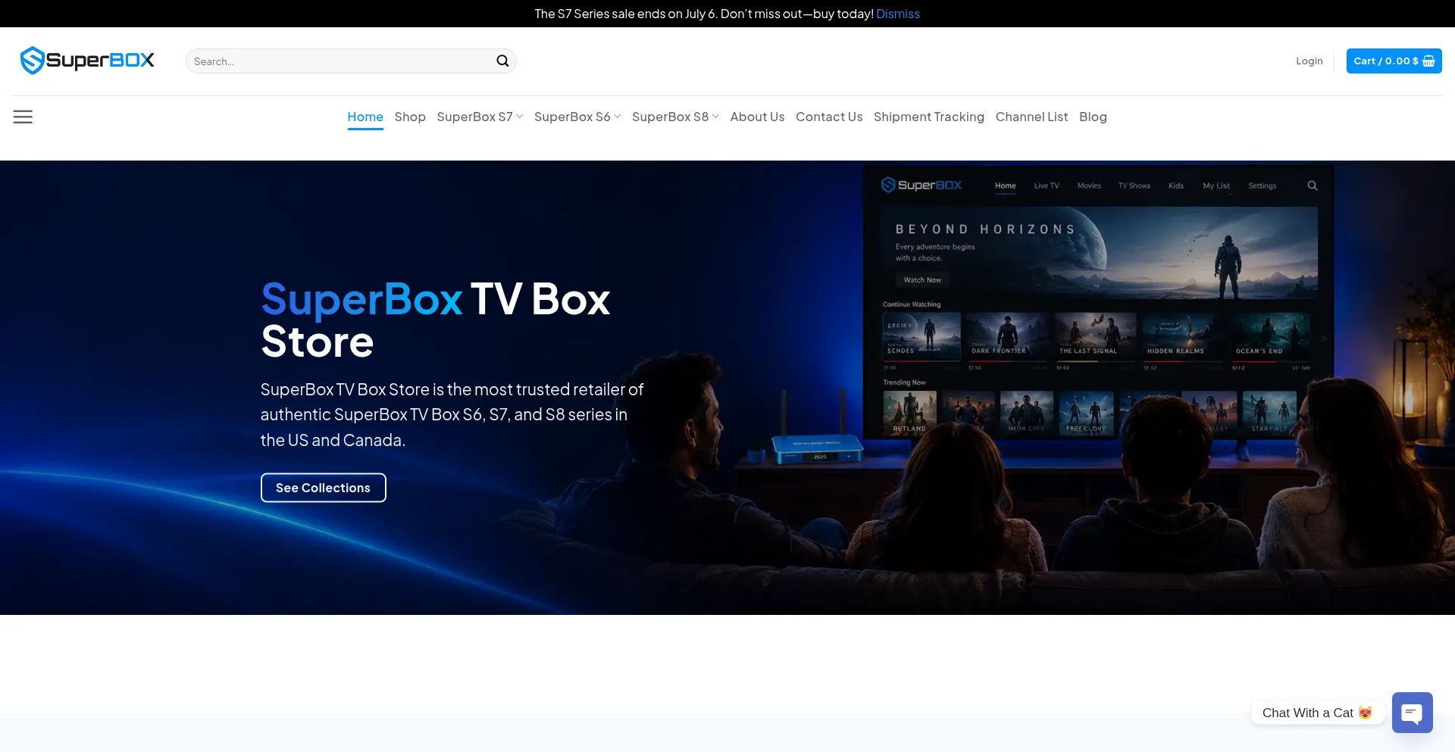Click the hero TV screen image

tap(1099, 303)
